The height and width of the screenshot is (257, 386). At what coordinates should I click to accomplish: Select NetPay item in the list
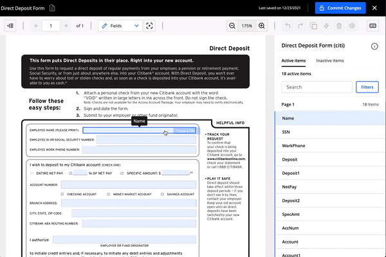click(x=331, y=187)
